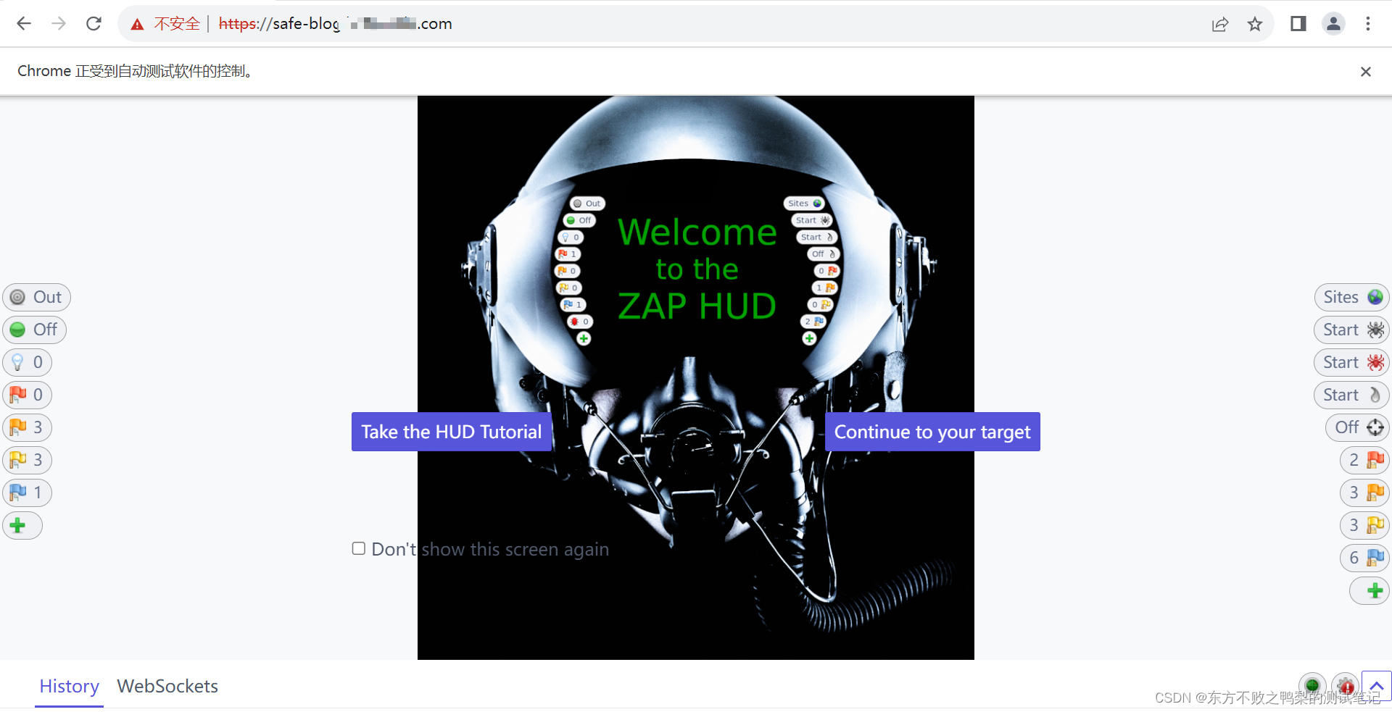Click the green radar HUD icon
1392x712 pixels.
coord(1312,685)
